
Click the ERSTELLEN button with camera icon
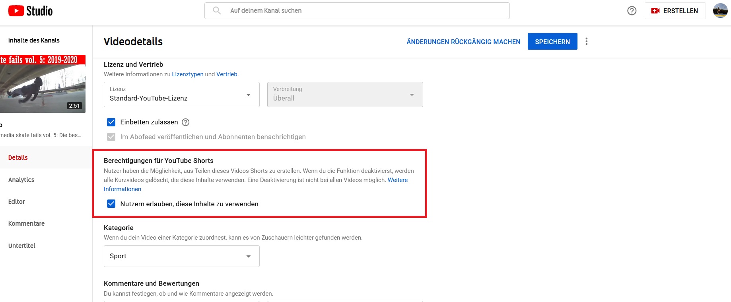[675, 11]
